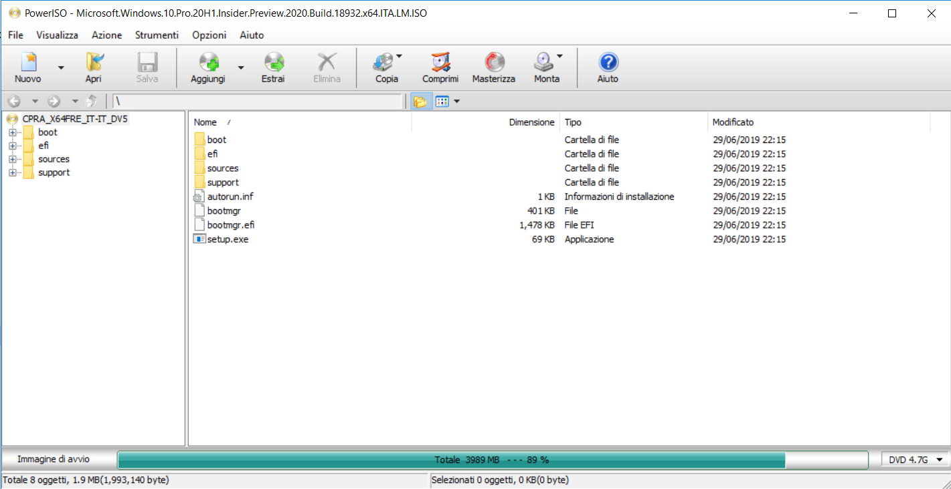Click the Estrai toolbar icon
The image size is (951, 489).
[x=273, y=63]
